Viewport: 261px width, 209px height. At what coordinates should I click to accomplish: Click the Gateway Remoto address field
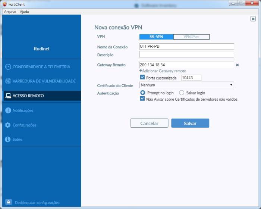186,65
